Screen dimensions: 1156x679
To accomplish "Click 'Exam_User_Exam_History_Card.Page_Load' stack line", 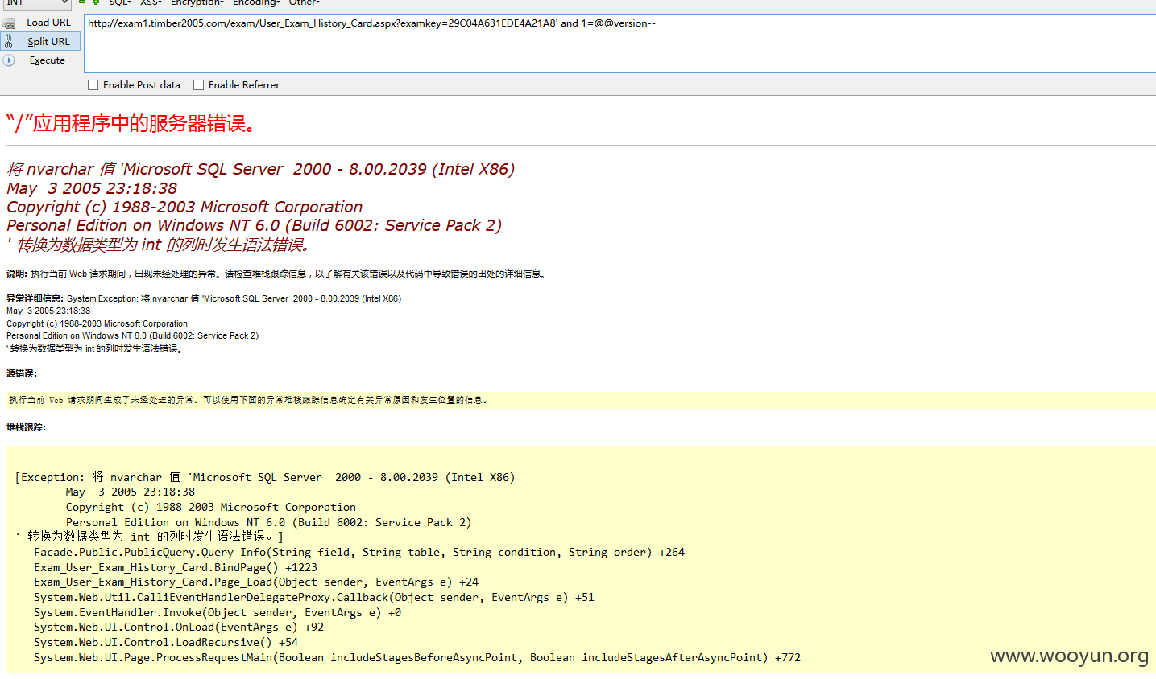I will 256,582.
